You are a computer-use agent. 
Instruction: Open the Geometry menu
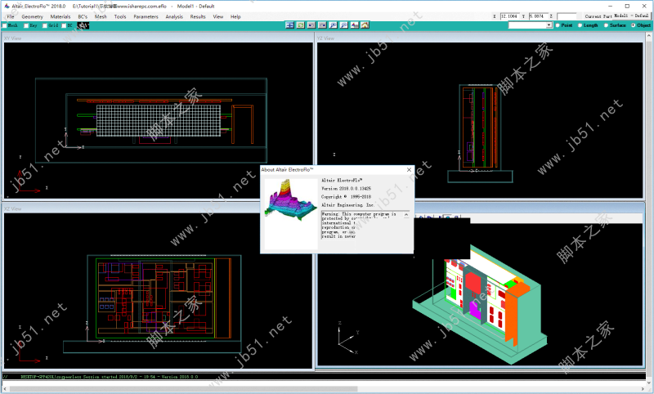[x=32, y=16]
